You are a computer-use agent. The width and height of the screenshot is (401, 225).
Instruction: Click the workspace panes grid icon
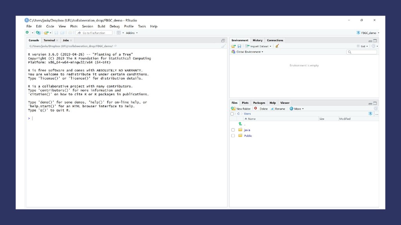click(119, 33)
